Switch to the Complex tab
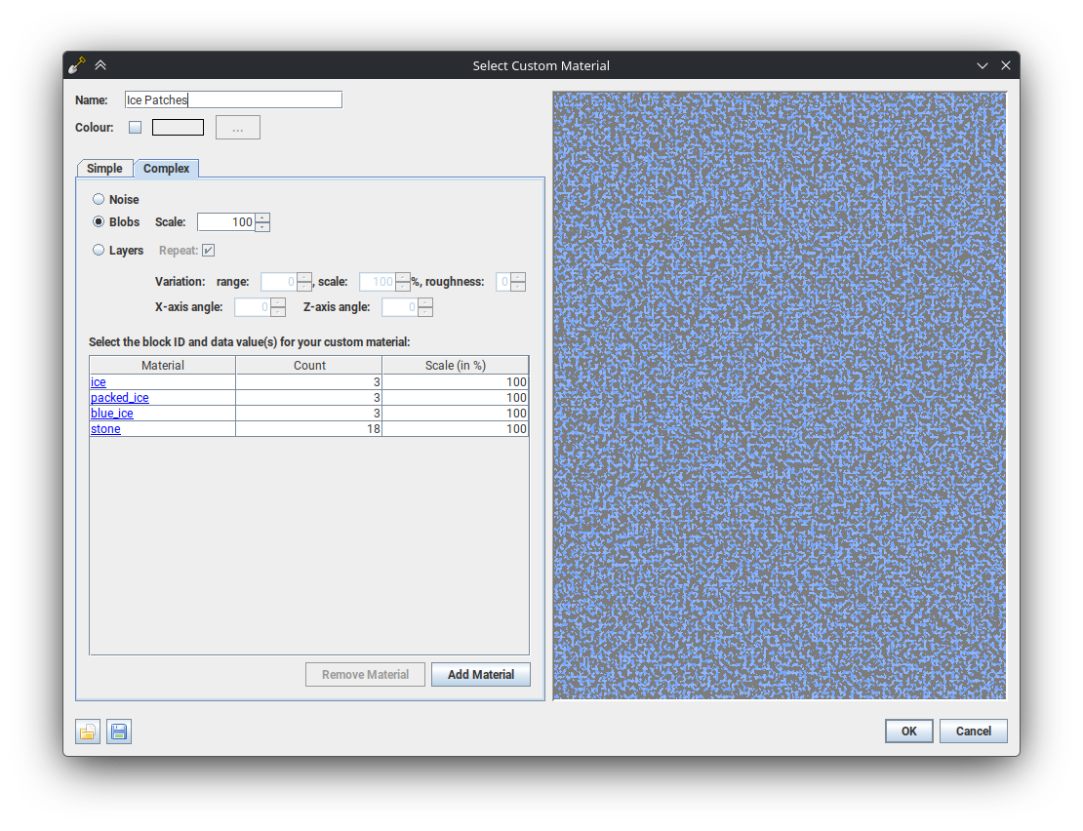The height and width of the screenshot is (831, 1083). click(166, 169)
